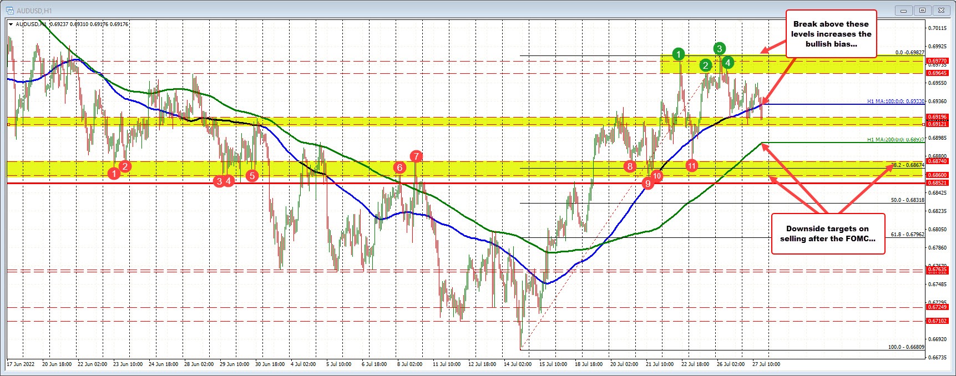Viewport: 956px width, 376px height.
Task: Click the red circle marker numbered 9
Action: click(x=647, y=184)
